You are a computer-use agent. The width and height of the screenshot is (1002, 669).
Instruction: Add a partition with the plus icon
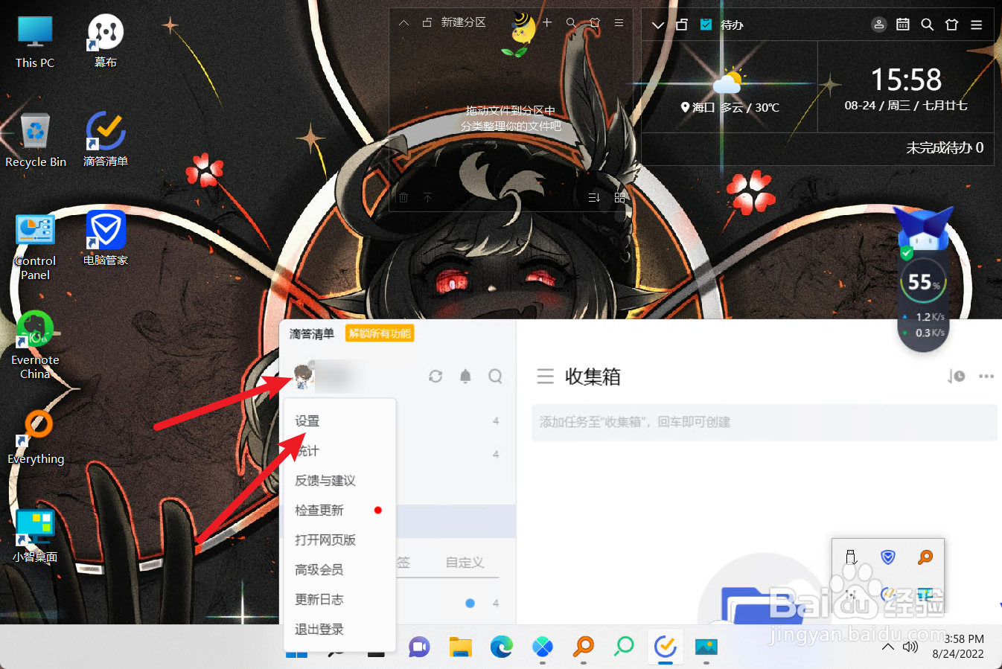click(x=547, y=23)
